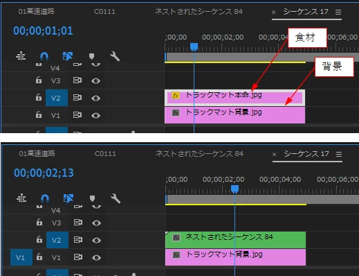359x276 pixels.
Task: Toggle Snap magnet icon in upper timeline
Action: pos(44,56)
